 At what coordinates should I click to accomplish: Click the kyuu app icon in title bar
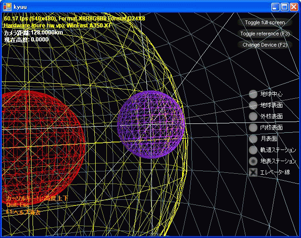(7, 7)
